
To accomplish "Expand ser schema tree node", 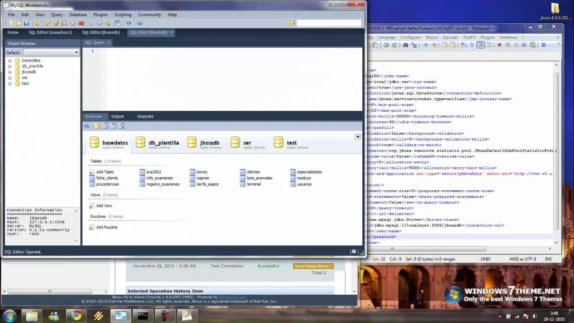I will click(x=10, y=78).
